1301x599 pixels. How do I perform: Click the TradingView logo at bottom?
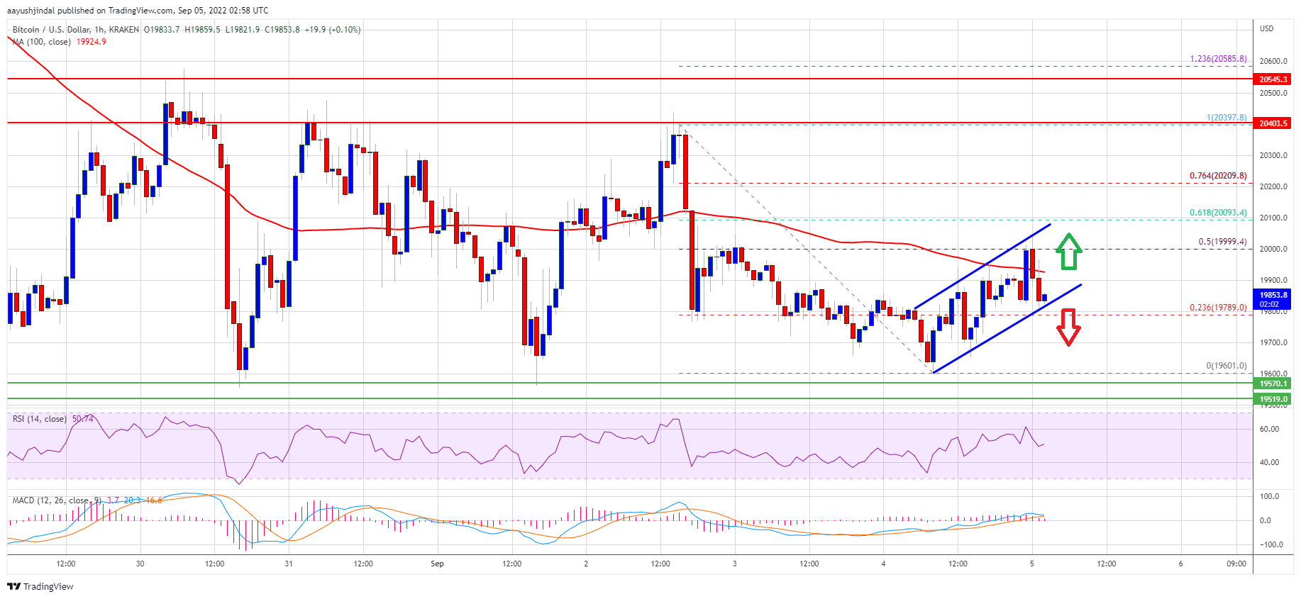click(x=40, y=586)
